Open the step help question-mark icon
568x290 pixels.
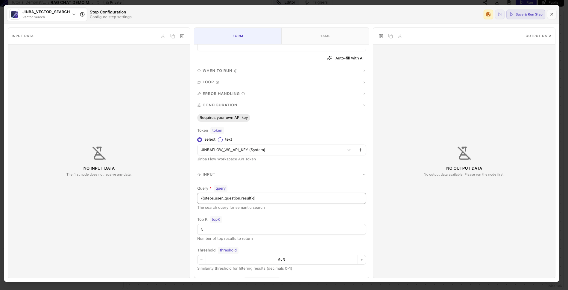(82, 14)
